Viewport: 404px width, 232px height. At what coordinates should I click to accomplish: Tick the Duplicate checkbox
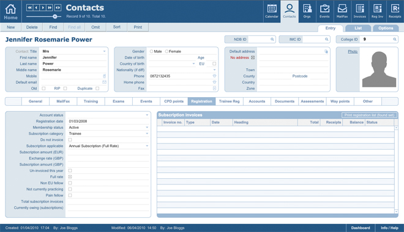pos(97,89)
